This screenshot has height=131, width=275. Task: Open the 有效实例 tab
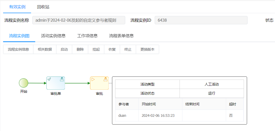click(17, 7)
